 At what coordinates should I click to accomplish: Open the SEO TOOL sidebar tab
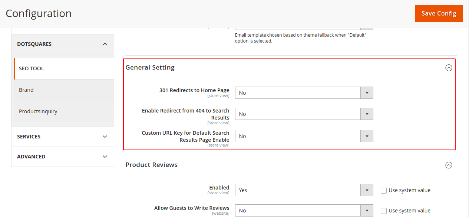point(64,68)
